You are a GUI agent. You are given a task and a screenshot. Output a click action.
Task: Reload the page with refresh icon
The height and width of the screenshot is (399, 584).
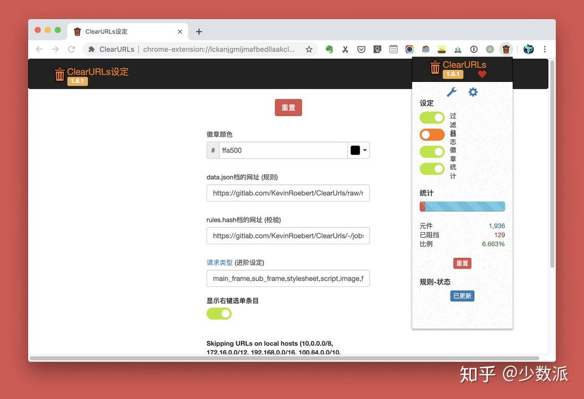point(71,49)
